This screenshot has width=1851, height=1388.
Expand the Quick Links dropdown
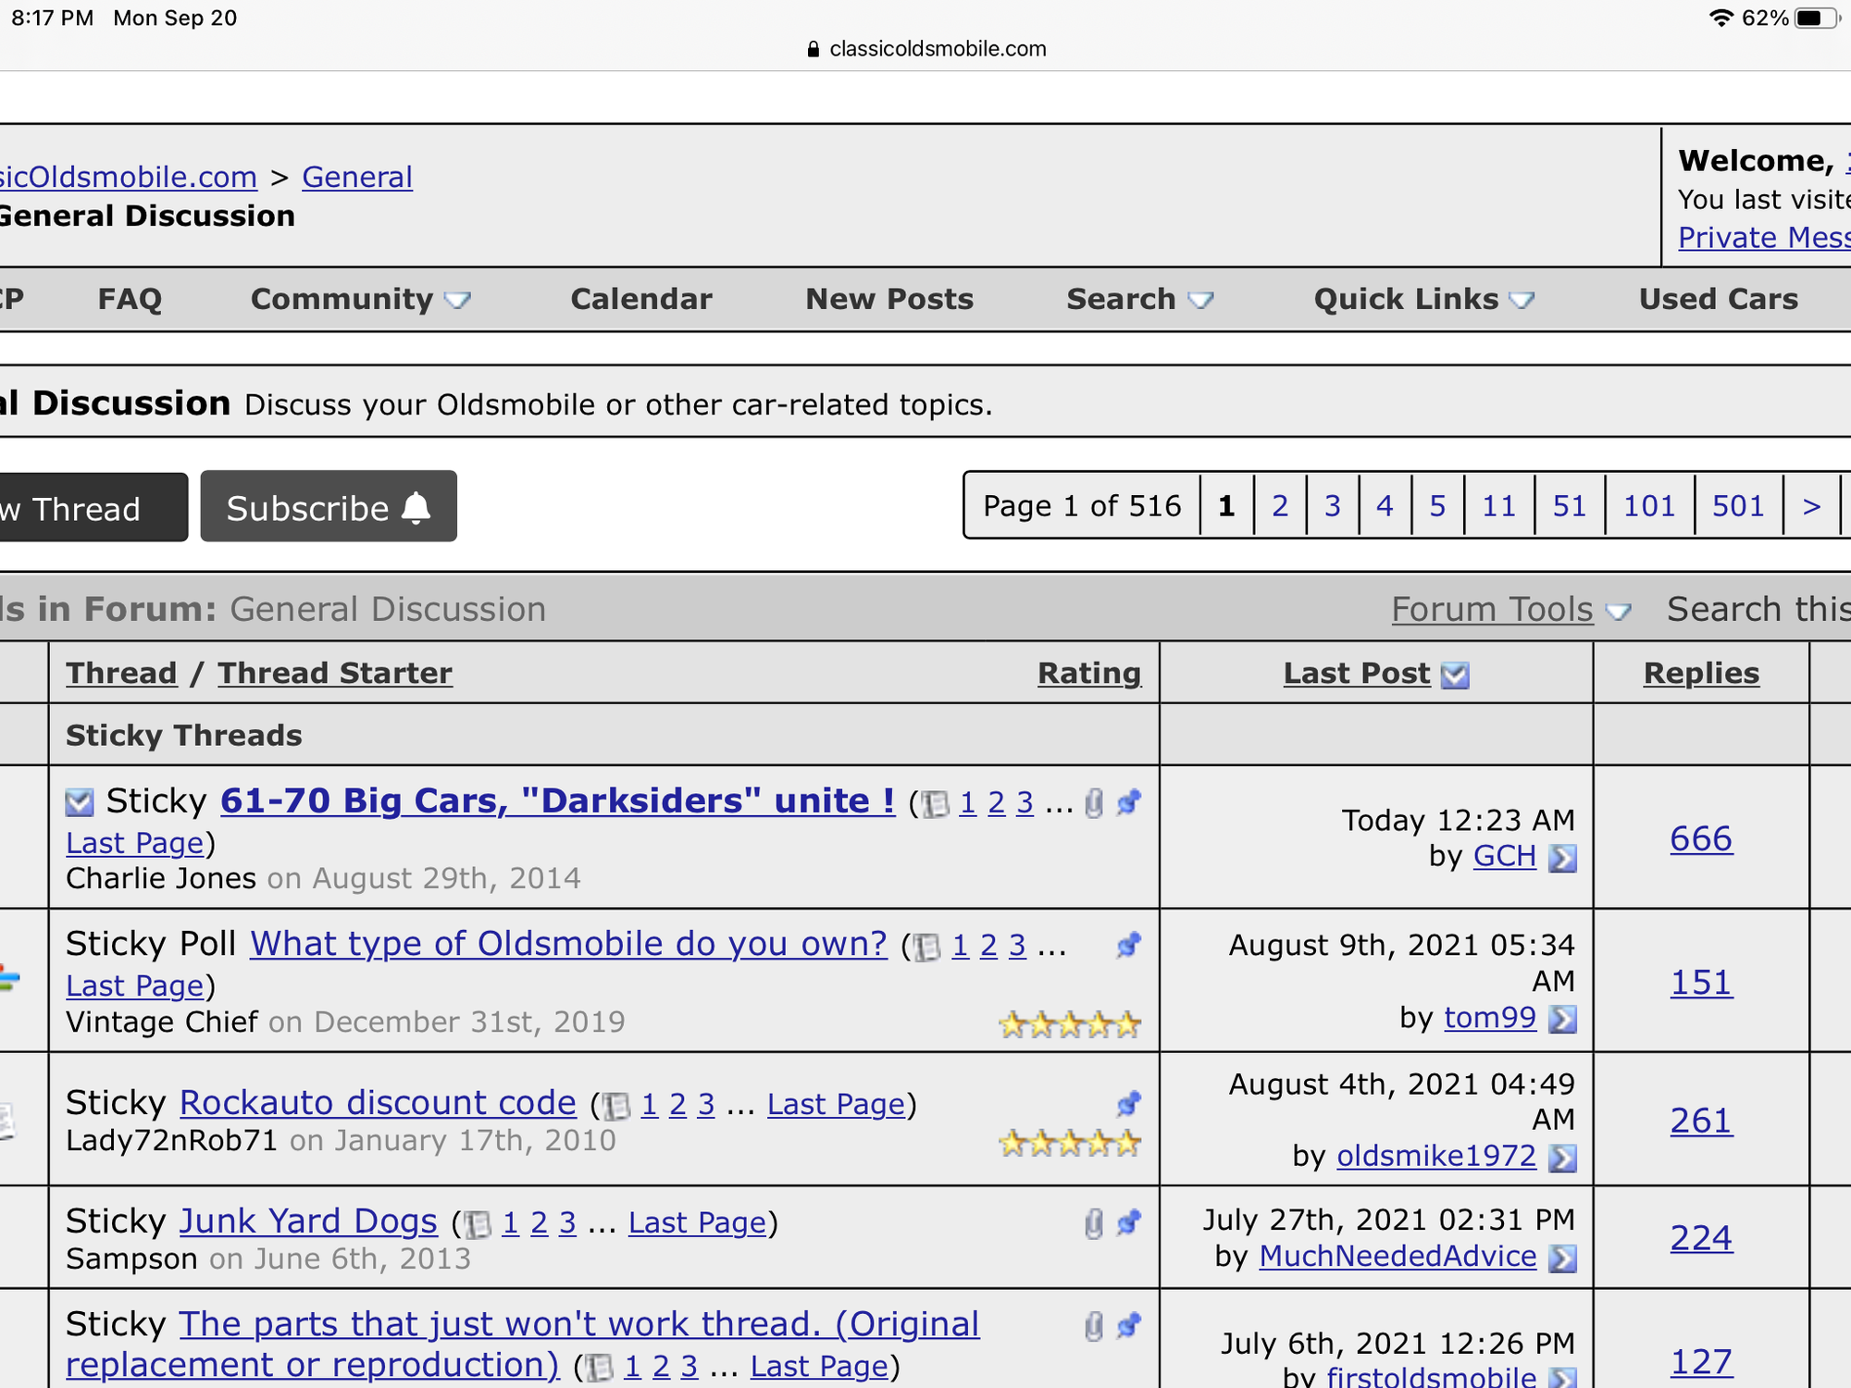pos(1423,299)
